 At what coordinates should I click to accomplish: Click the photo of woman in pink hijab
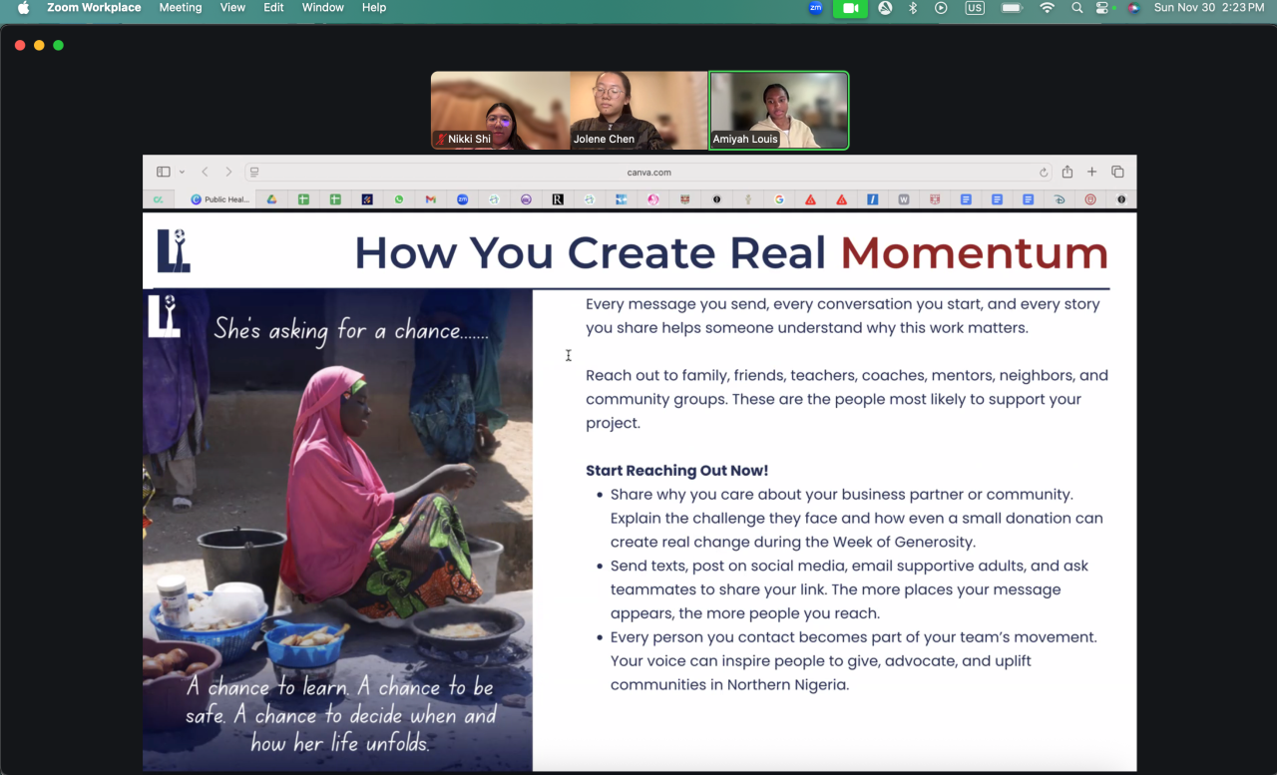click(x=337, y=530)
